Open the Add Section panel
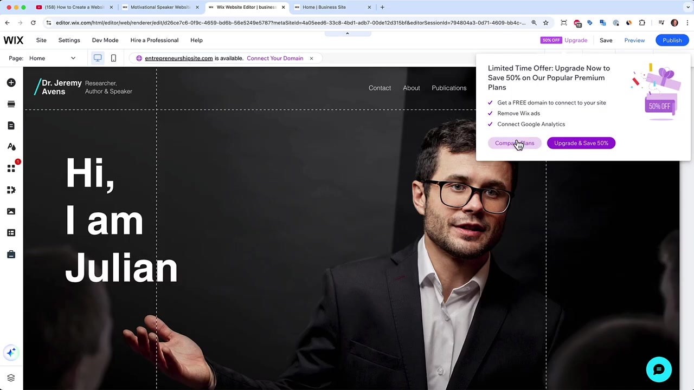 tap(11, 104)
